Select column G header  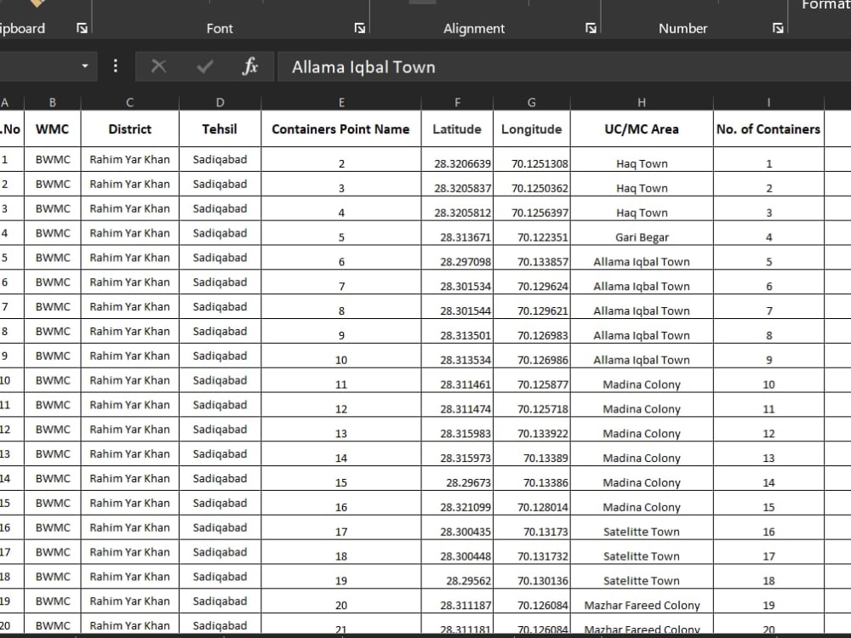532,102
